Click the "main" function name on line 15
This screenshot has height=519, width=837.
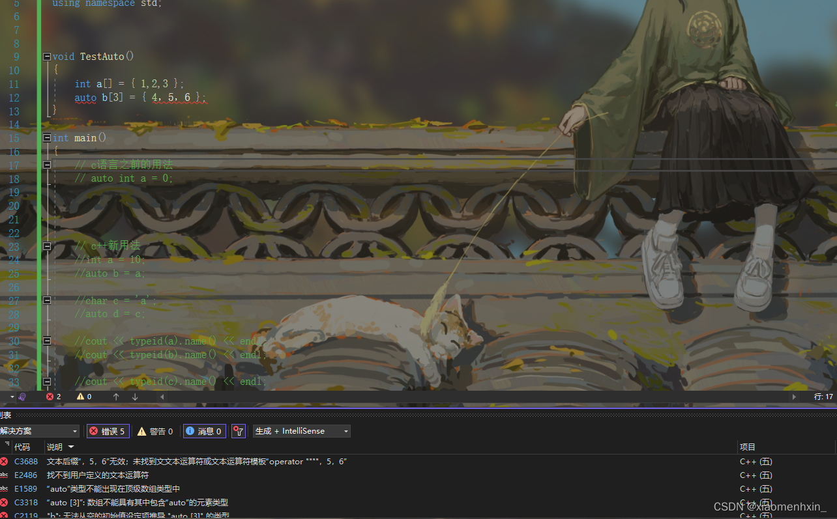point(85,138)
